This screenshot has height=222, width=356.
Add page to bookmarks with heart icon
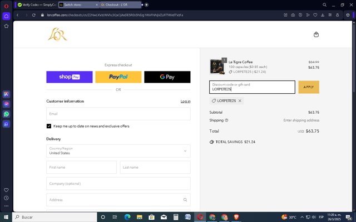[x=315, y=15]
